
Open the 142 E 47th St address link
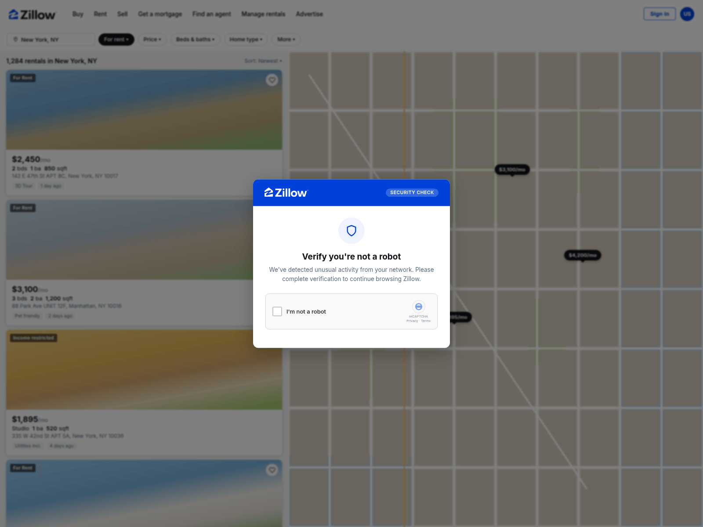65,176
